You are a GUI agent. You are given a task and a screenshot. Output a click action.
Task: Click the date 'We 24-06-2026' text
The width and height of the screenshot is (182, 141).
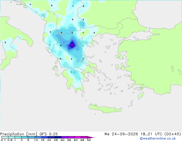(121, 134)
